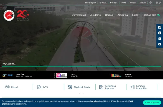163x107 pixels.
Task: Click the Kastamonu University round logo
Action: pos(9,15)
